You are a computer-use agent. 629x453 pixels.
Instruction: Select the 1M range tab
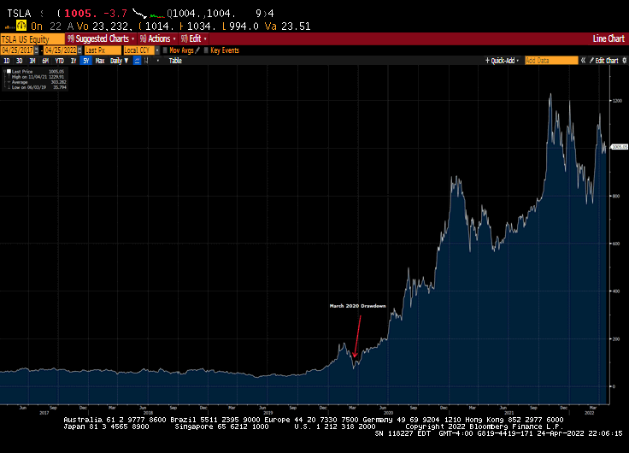pos(32,61)
